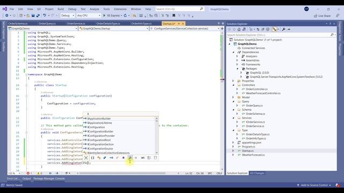This screenshot has height=193, width=344.
Task: Click the feedback icon beside Live Share
Action: pyautogui.click(x=338, y=16)
